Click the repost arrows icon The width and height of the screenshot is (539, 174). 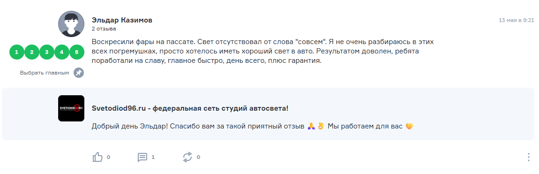187,157
